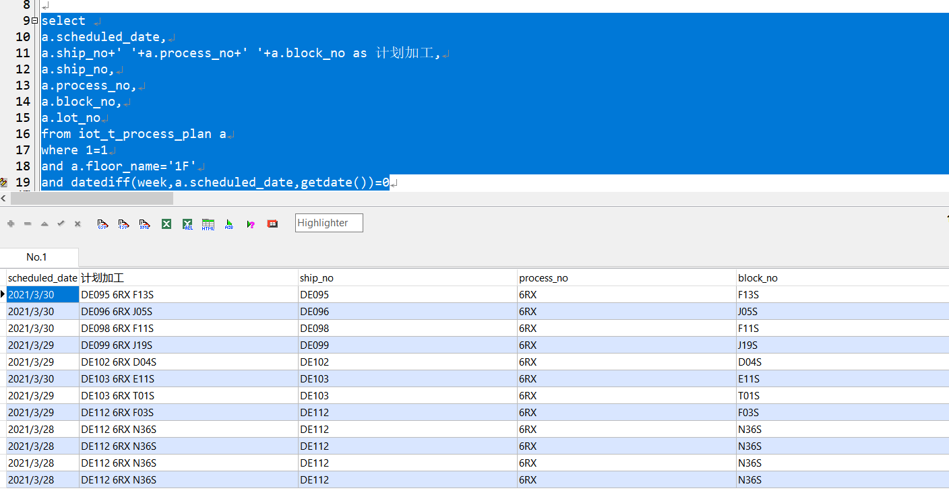Export results to XML

tap(145, 224)
